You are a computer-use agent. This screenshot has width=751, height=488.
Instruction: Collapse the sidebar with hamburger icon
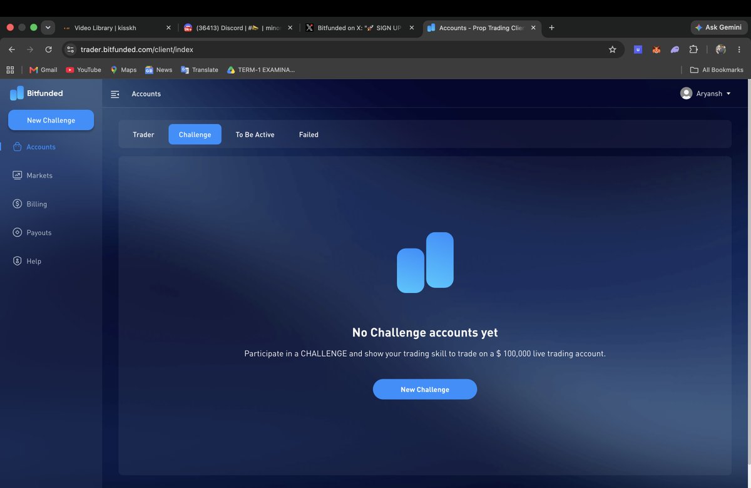[115, 94]
